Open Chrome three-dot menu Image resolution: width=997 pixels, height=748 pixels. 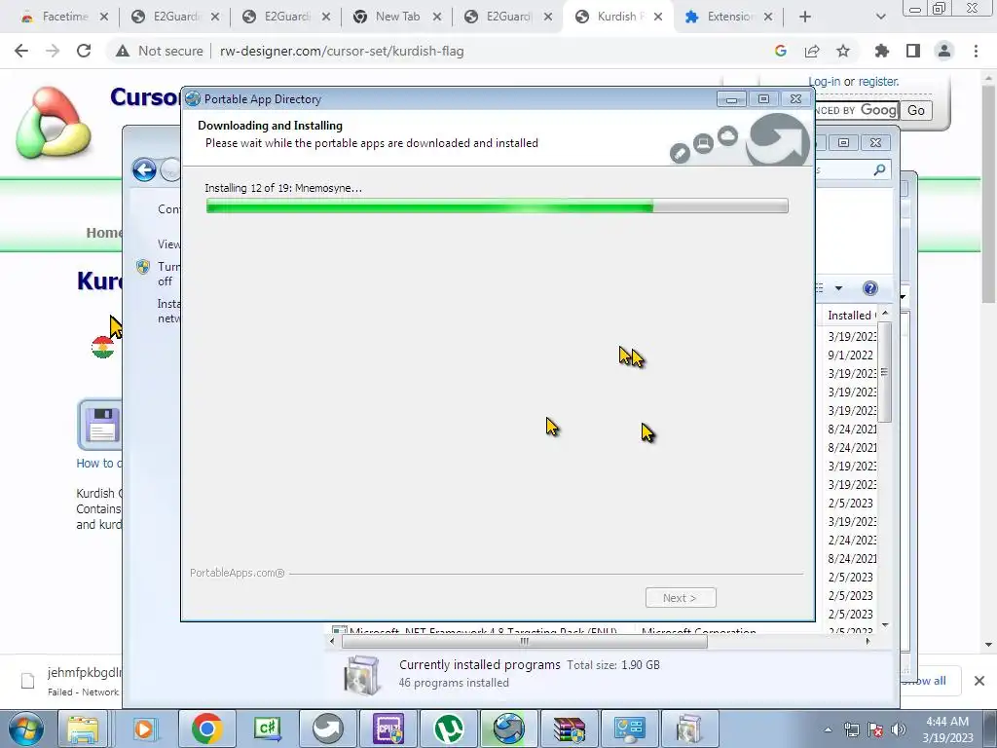(x=976, y=51)
